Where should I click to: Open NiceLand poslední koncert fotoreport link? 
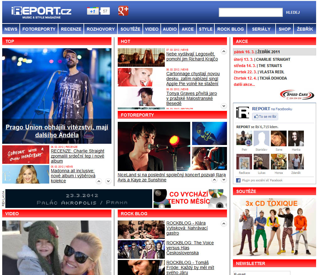172,177
